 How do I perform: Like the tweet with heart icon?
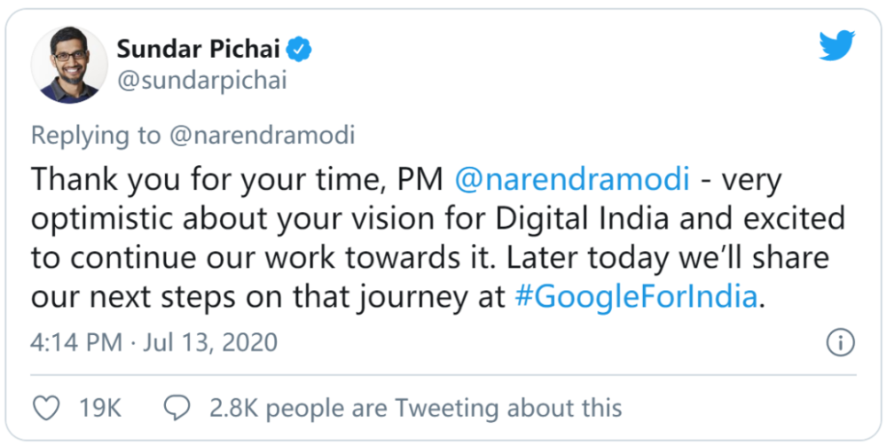(46, 408)
